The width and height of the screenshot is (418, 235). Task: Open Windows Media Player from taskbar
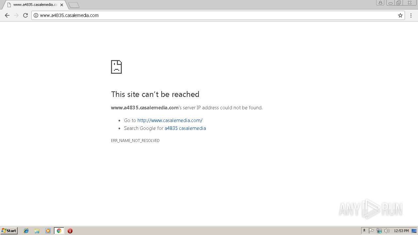pyautogui.click(x=48, y=231)
